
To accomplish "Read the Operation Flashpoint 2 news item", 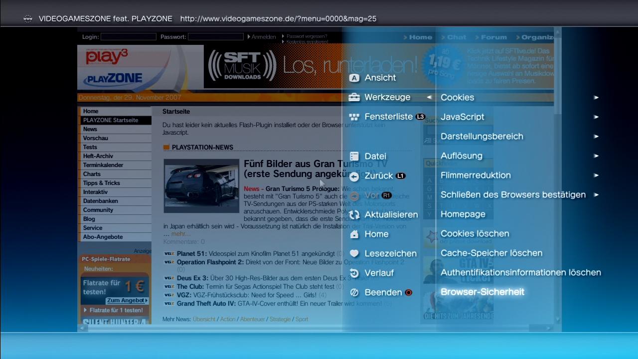I will (291, 262).
